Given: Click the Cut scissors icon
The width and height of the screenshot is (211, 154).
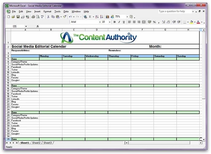Looking at the screenshot, I should (x=48, y=17).
